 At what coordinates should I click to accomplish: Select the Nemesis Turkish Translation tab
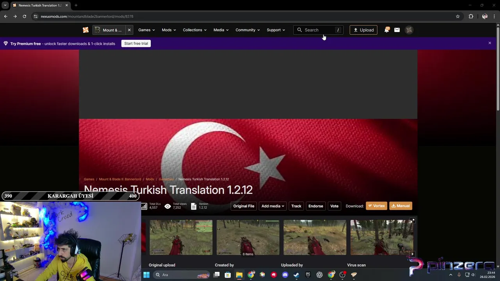(40, 5)
